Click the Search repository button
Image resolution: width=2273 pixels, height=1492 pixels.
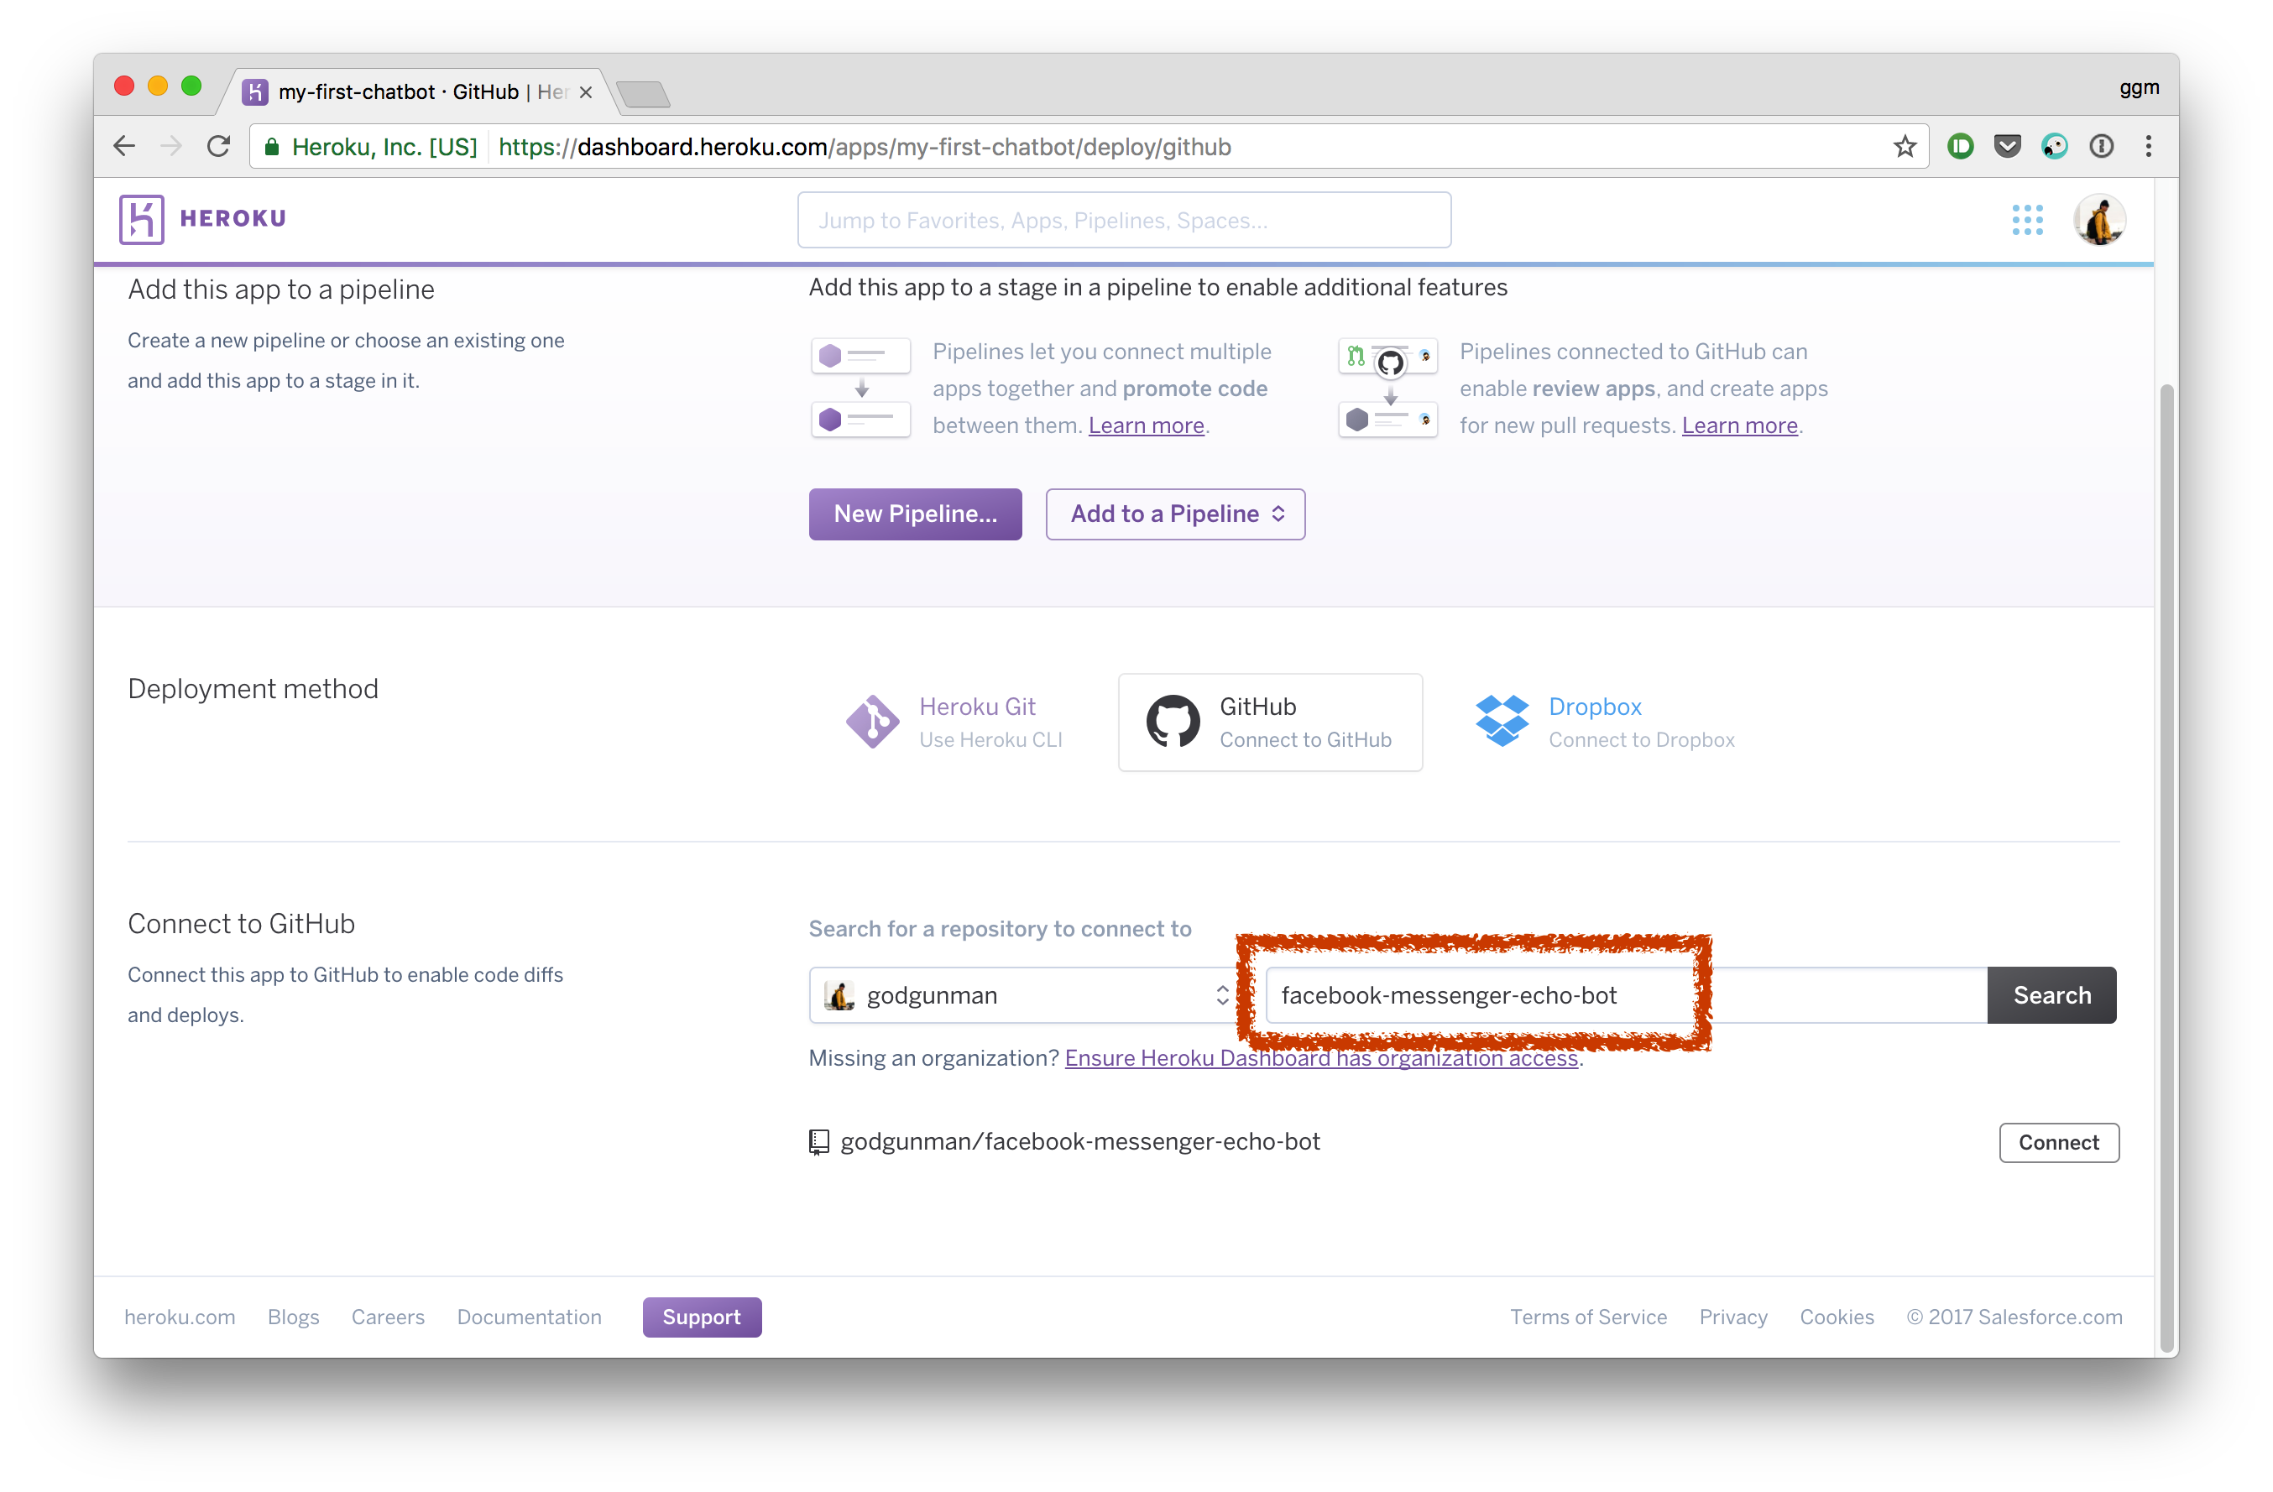[2051, 995]
